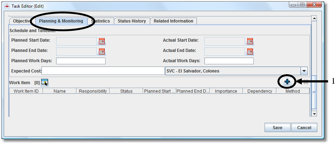Click the Task Editor window title icon

coord(7,6)
